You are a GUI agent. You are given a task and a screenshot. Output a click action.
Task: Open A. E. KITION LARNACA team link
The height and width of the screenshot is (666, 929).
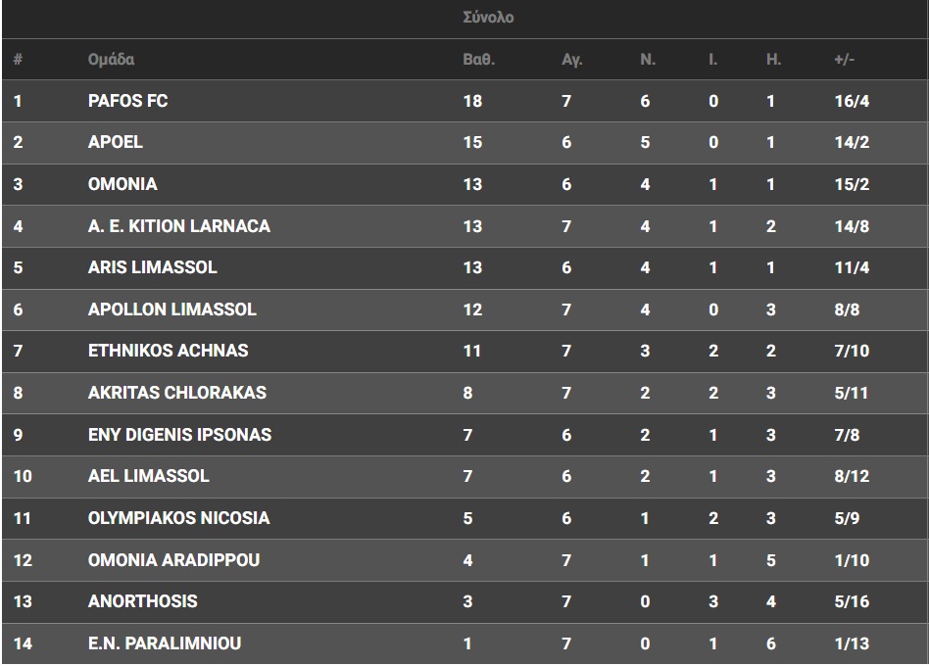178,226
